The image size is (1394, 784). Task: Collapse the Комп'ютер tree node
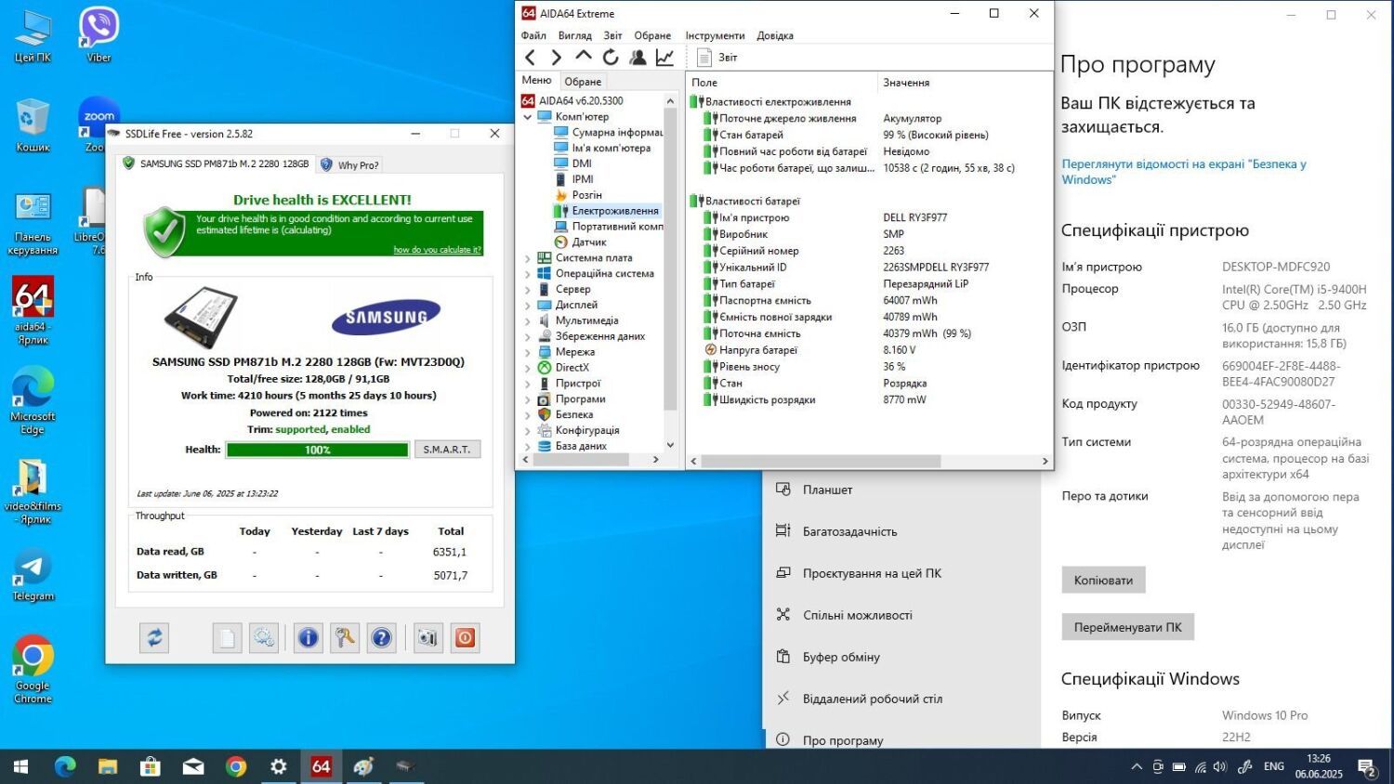coord(528,117)
